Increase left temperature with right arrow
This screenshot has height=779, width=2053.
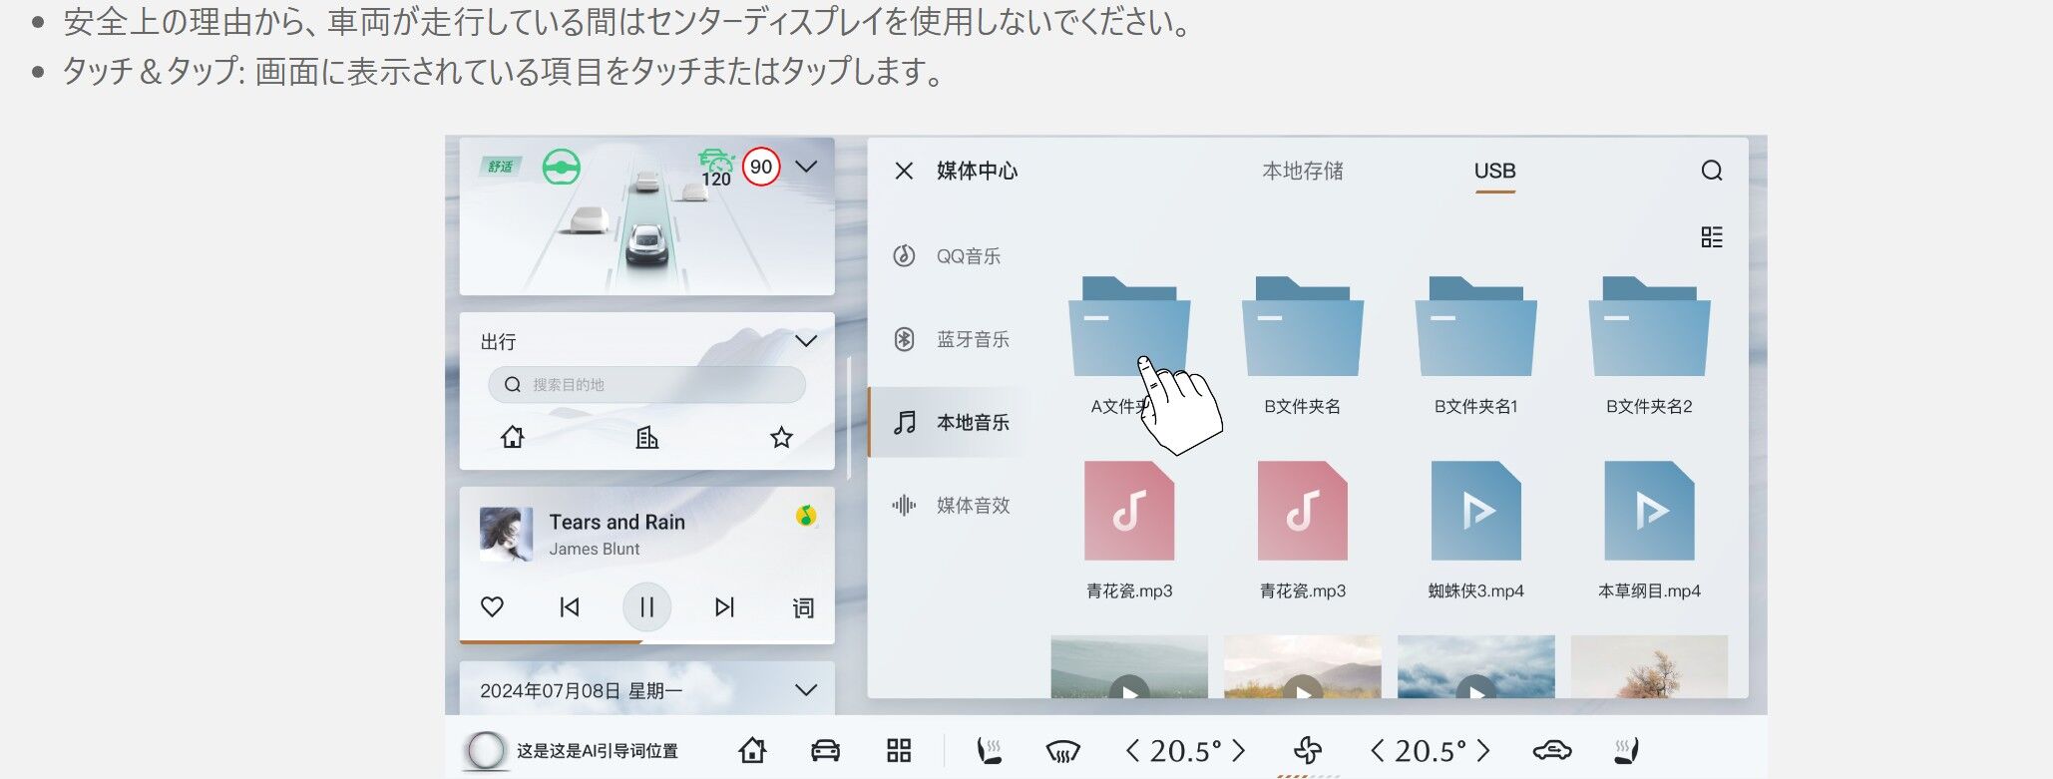1238,750
